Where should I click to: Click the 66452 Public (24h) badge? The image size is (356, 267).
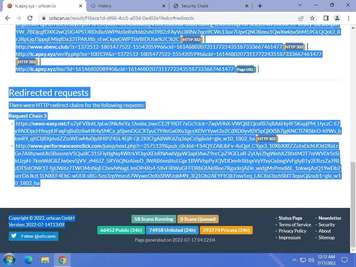[121, 230]
